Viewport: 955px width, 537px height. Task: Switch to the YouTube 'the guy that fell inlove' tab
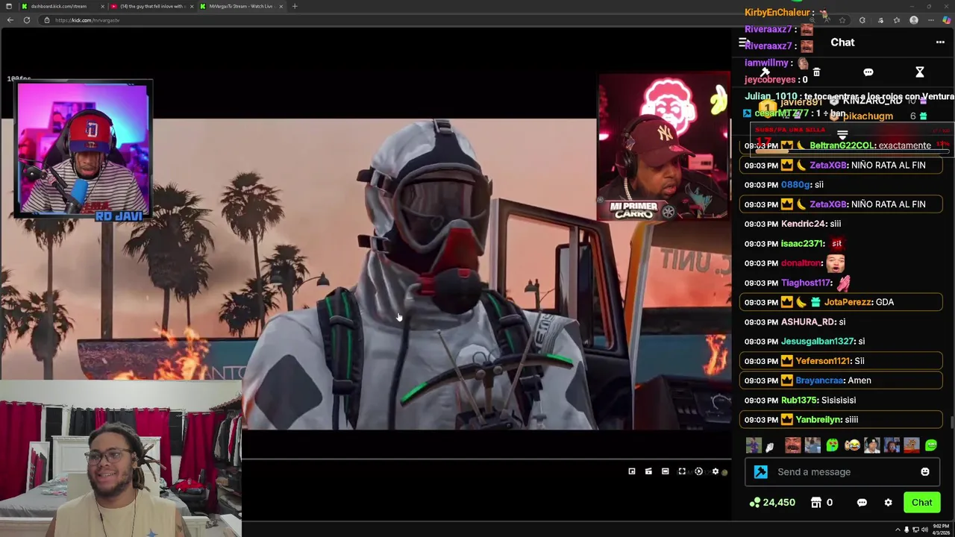(151, 6)
